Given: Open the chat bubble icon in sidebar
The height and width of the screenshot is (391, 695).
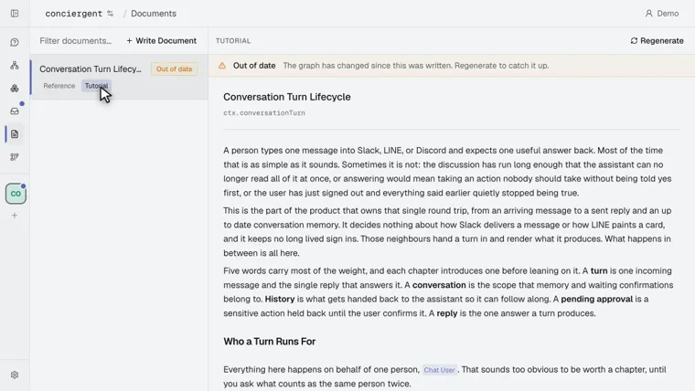Looking at the screenshot, I should pos(15,43).
